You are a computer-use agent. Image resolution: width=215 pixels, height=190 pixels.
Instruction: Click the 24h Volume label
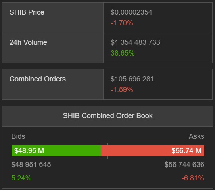(28, 42)
